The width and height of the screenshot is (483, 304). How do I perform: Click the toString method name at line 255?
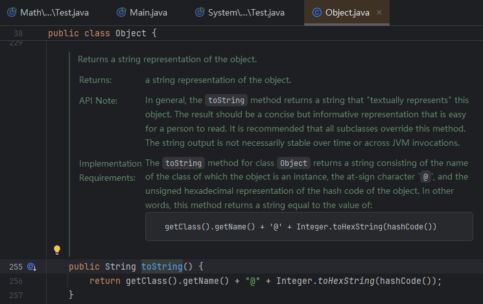162,266
